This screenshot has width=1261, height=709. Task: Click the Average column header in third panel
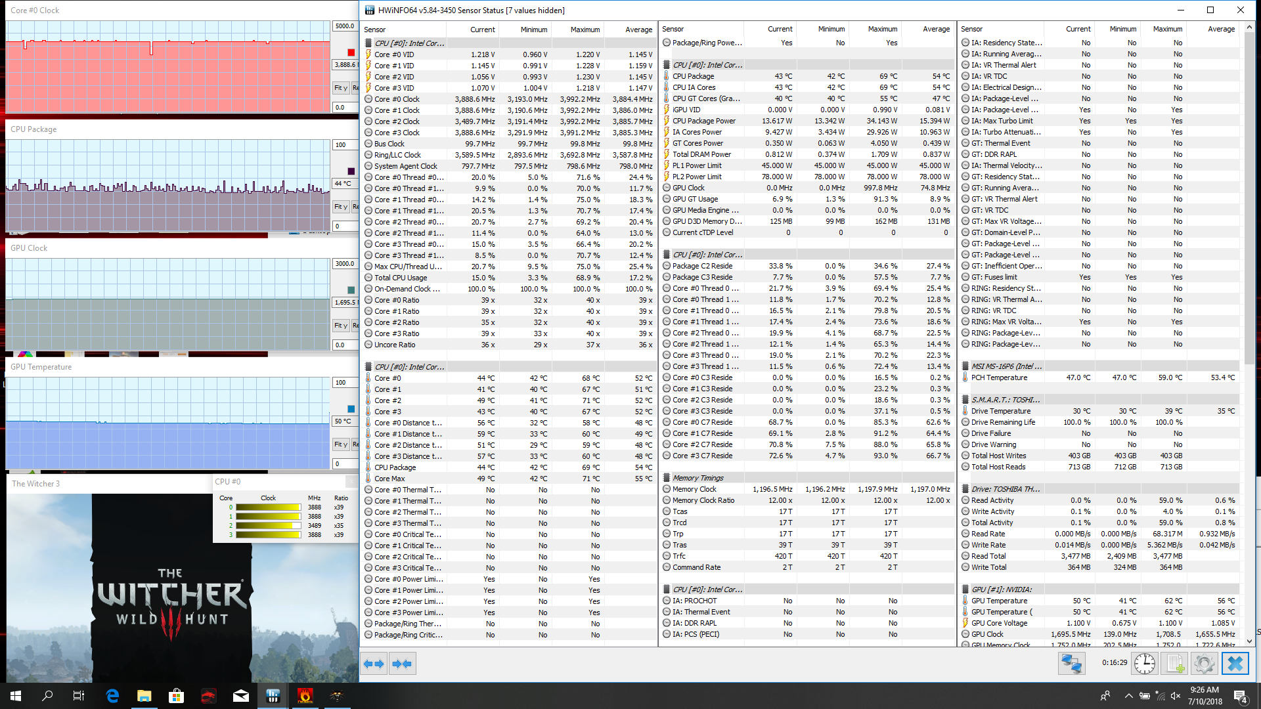[x=1214, y=29]
